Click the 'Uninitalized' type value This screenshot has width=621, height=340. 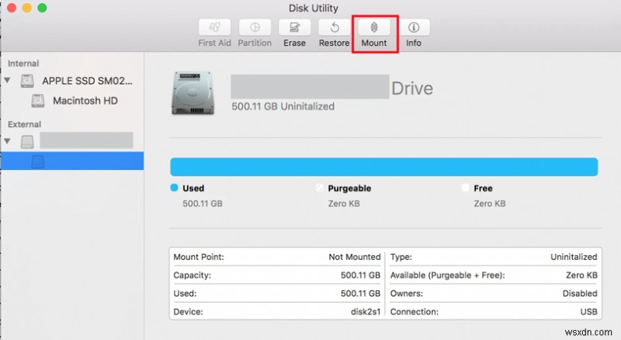click(574, 257)
